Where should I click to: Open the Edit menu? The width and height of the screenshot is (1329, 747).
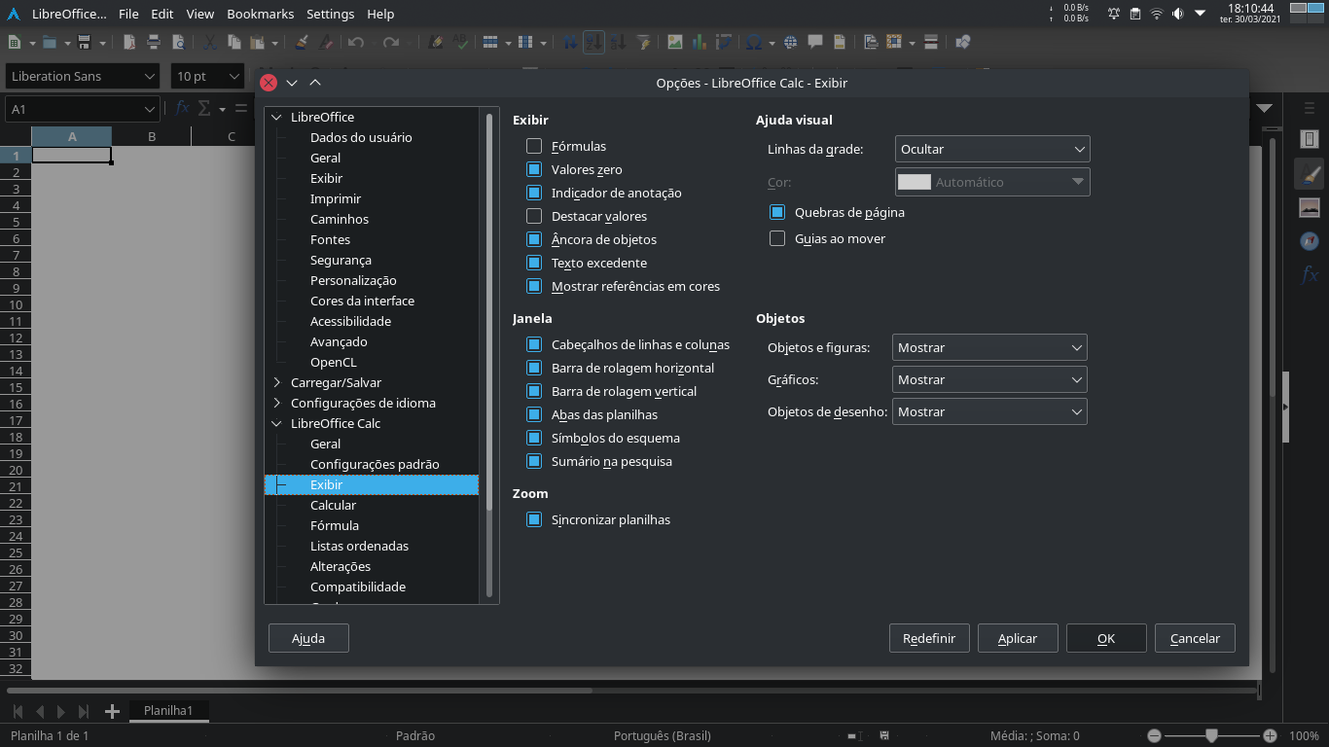(x=162, y=14)
